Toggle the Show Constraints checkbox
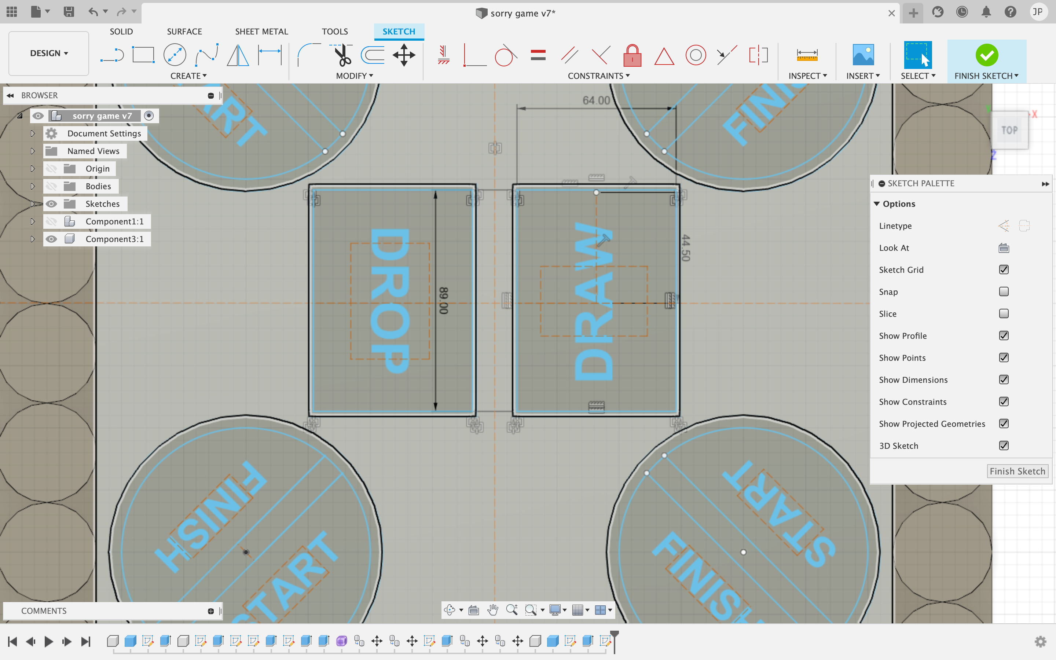1056x660 pixels. click(1004, 401)
